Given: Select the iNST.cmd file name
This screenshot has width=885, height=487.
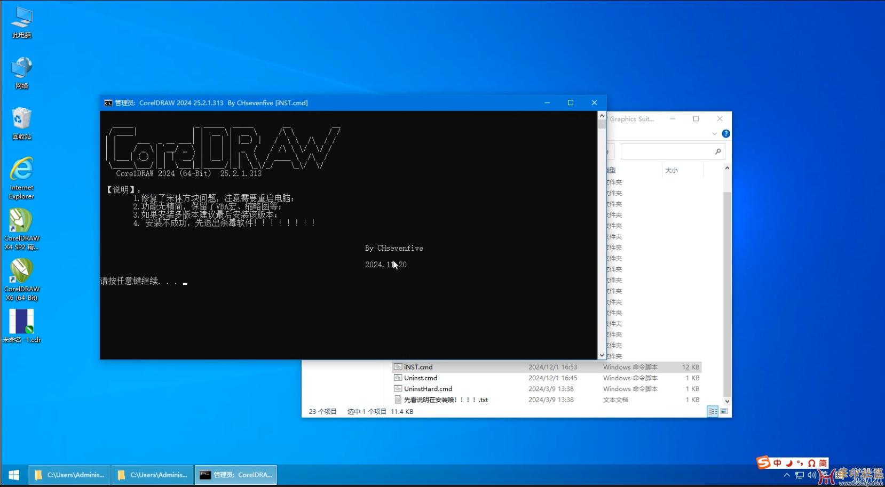Looking at the screenshot, I should tap(418, 367).
